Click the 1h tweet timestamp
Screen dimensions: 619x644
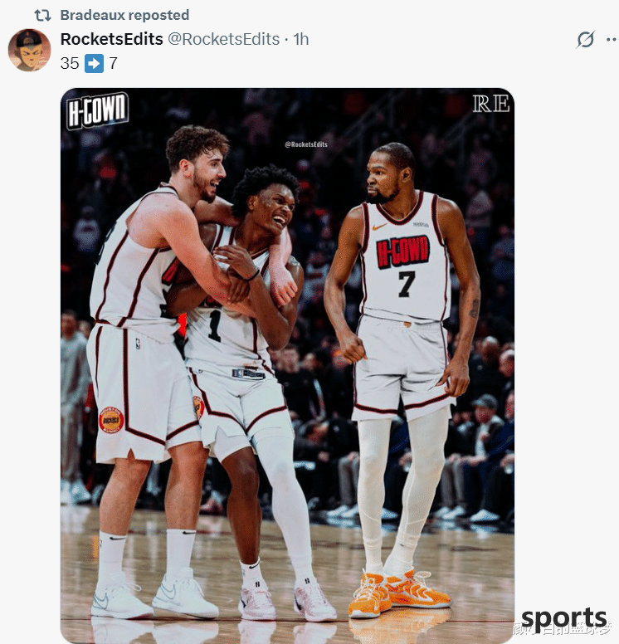(x=300, y=40)
